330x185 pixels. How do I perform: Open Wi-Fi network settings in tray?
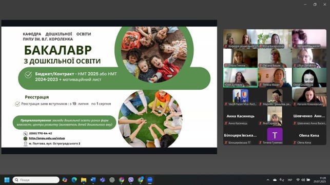(x=298, y=180)
